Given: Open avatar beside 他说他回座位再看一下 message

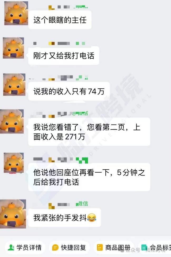Looking at the screenshot, I should coord(14,163).
